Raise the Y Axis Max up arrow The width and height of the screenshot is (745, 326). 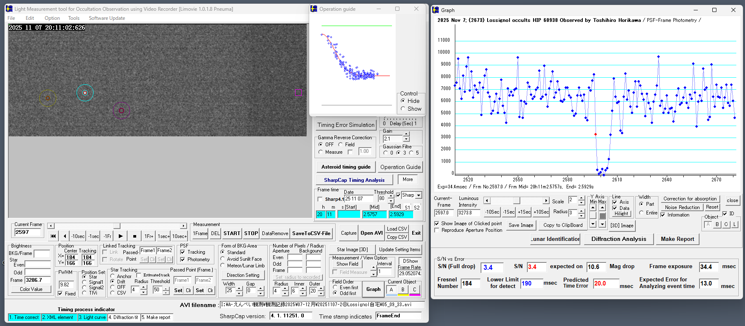[602, 207]
